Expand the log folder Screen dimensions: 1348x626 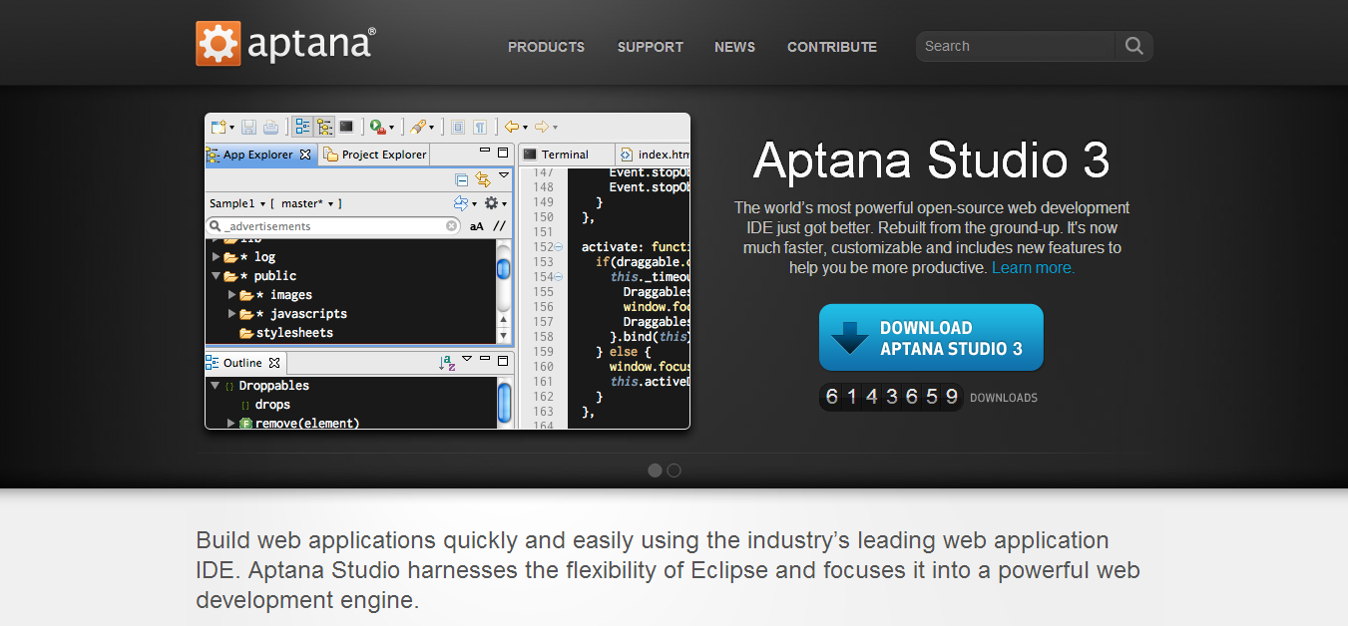pos(216,257)
